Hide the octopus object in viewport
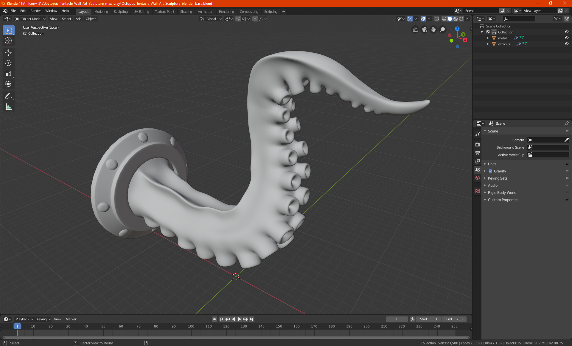Image resolution: width=572 pixels, height=346 pixels. (x=567, y=44)
